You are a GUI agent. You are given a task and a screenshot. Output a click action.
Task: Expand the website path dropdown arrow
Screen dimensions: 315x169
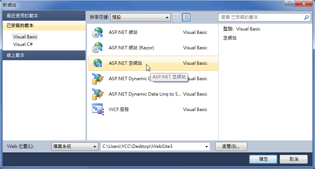(206, 146)
